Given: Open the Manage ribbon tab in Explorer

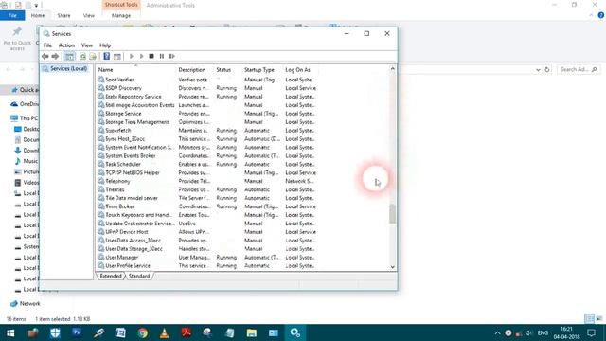Looking at the screenshot, I should [121, 16].
